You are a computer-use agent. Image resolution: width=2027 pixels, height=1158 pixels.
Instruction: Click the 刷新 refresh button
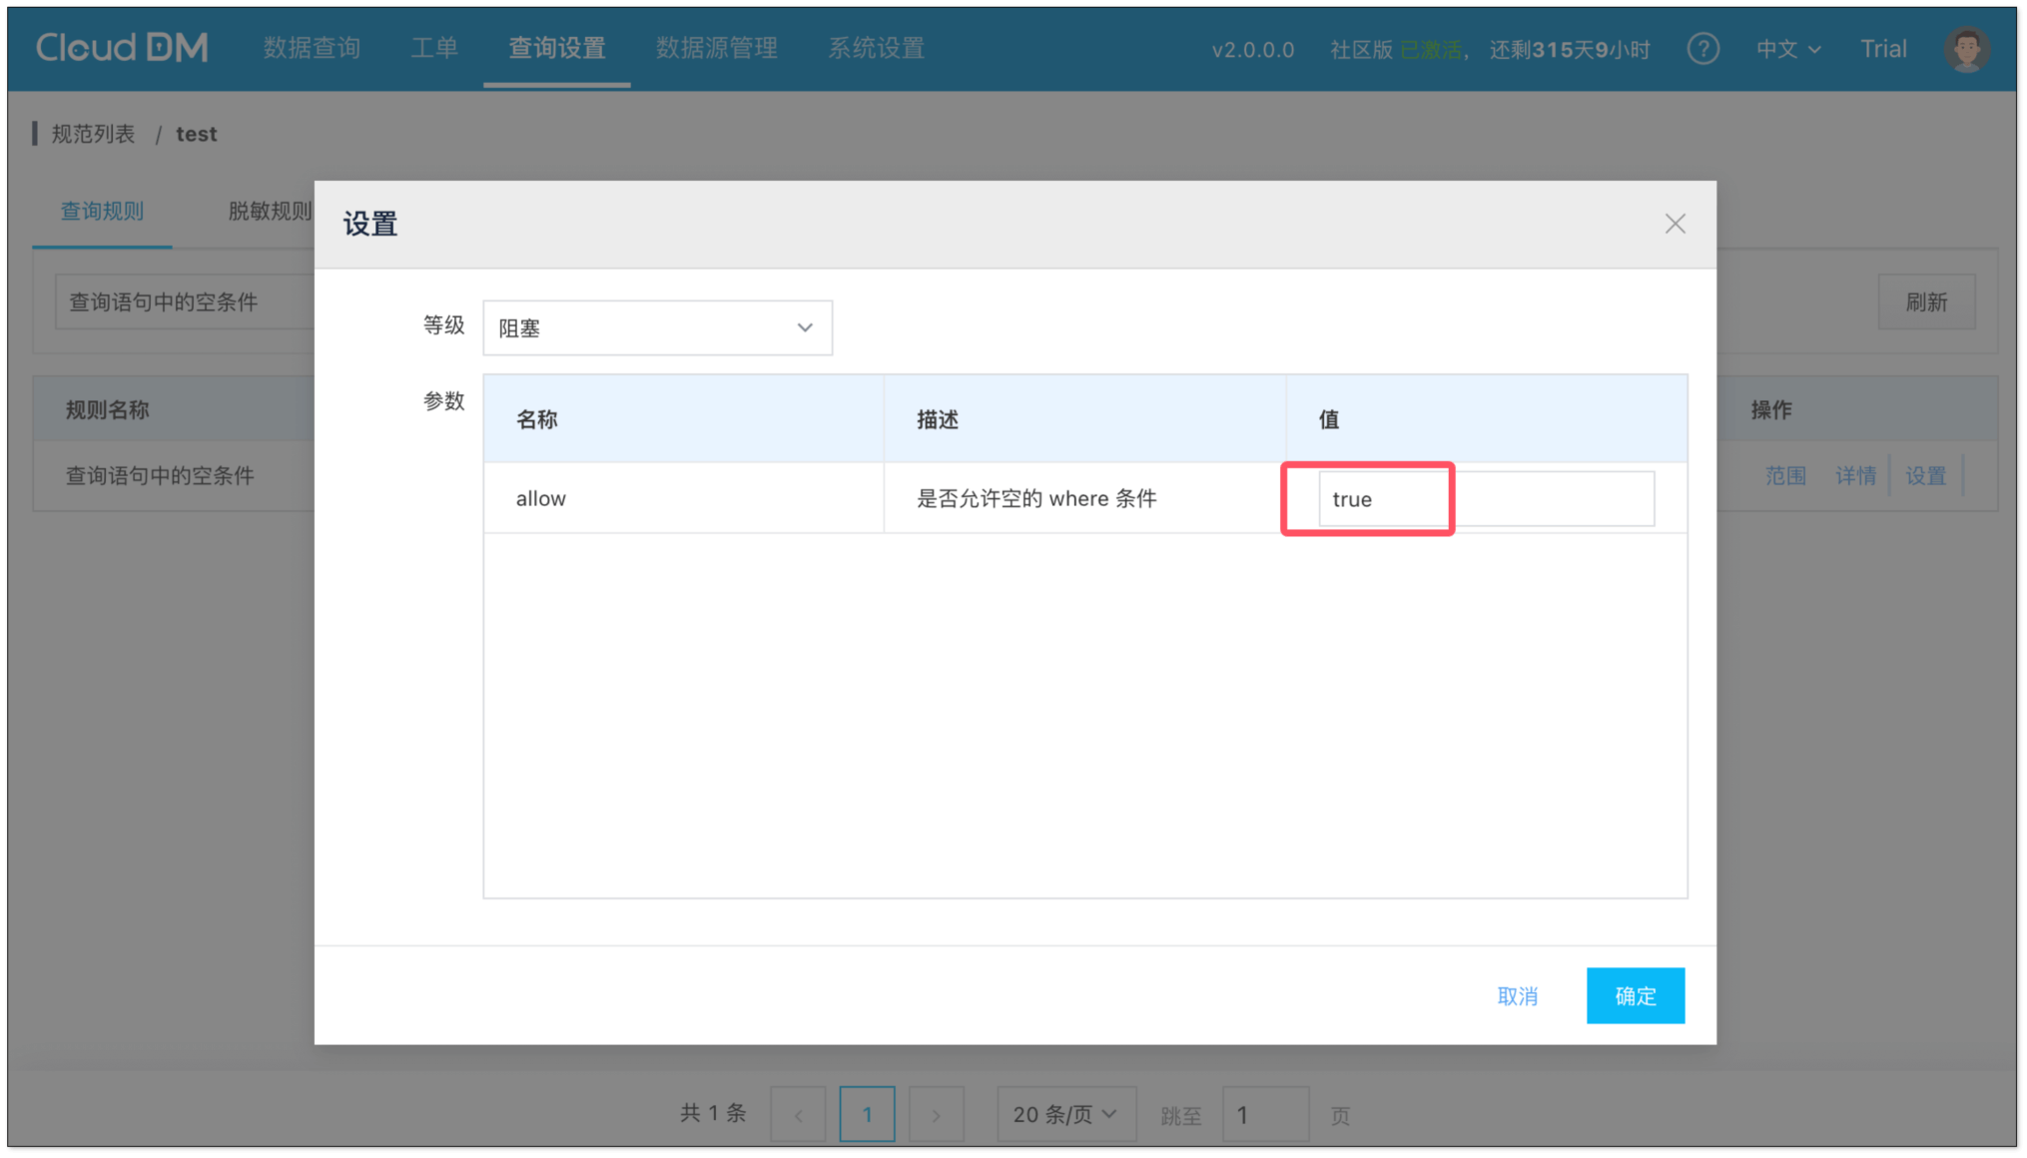pyautogui.click(x=1925, y=301)
